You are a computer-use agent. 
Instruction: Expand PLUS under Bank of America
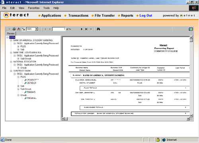(x=18, y=46)
